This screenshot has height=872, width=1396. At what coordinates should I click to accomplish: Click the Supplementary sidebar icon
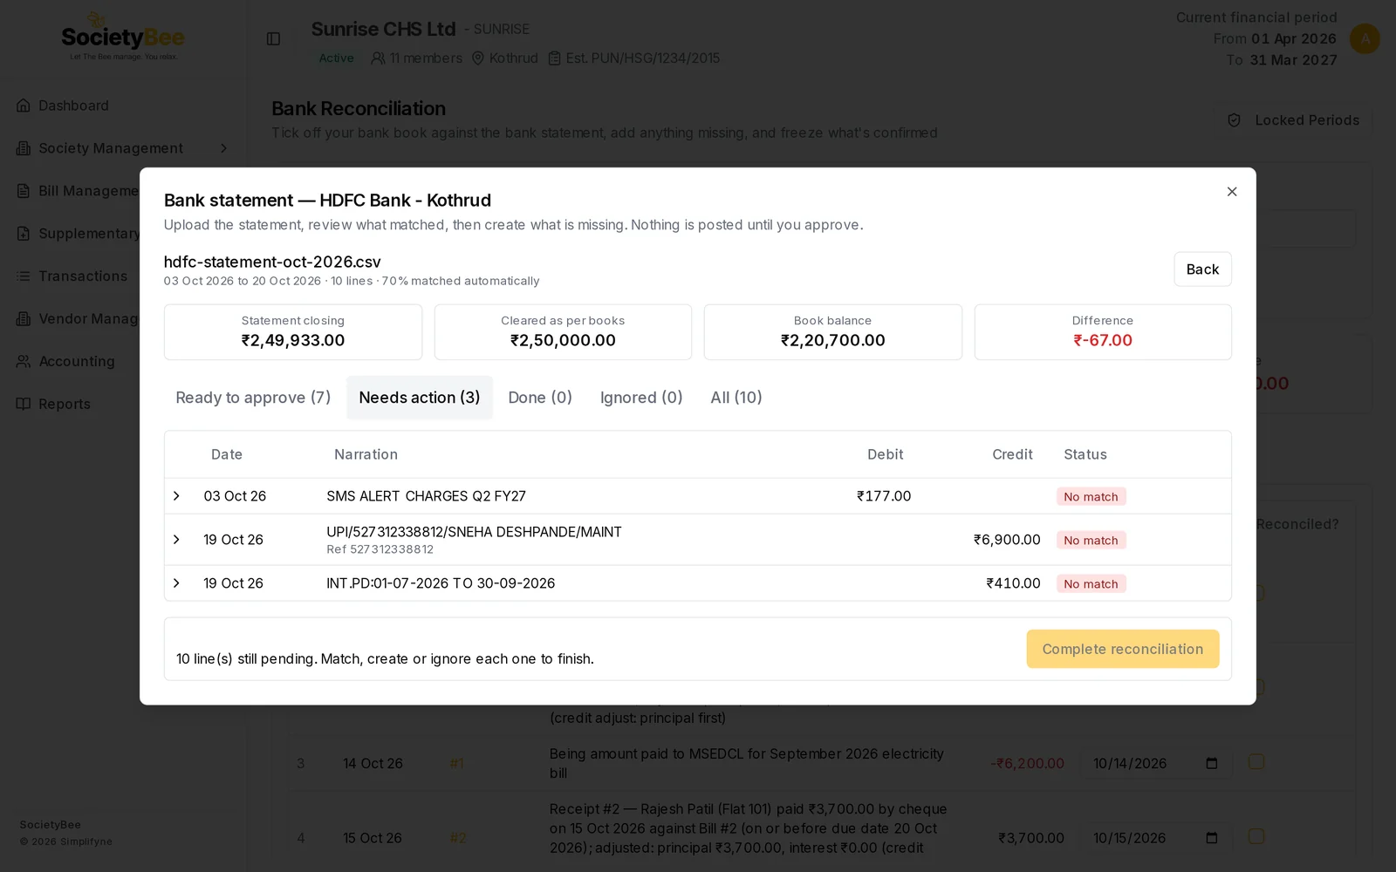click(24, 234)
